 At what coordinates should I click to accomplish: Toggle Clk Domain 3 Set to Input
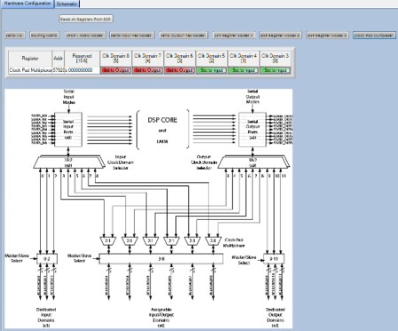pos(275,70)
